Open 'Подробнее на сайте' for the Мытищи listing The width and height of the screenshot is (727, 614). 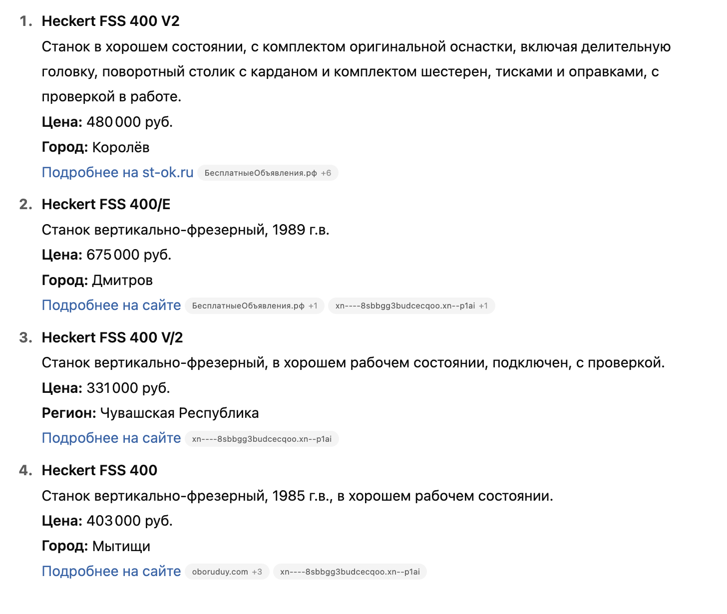[x=111, y=571]
